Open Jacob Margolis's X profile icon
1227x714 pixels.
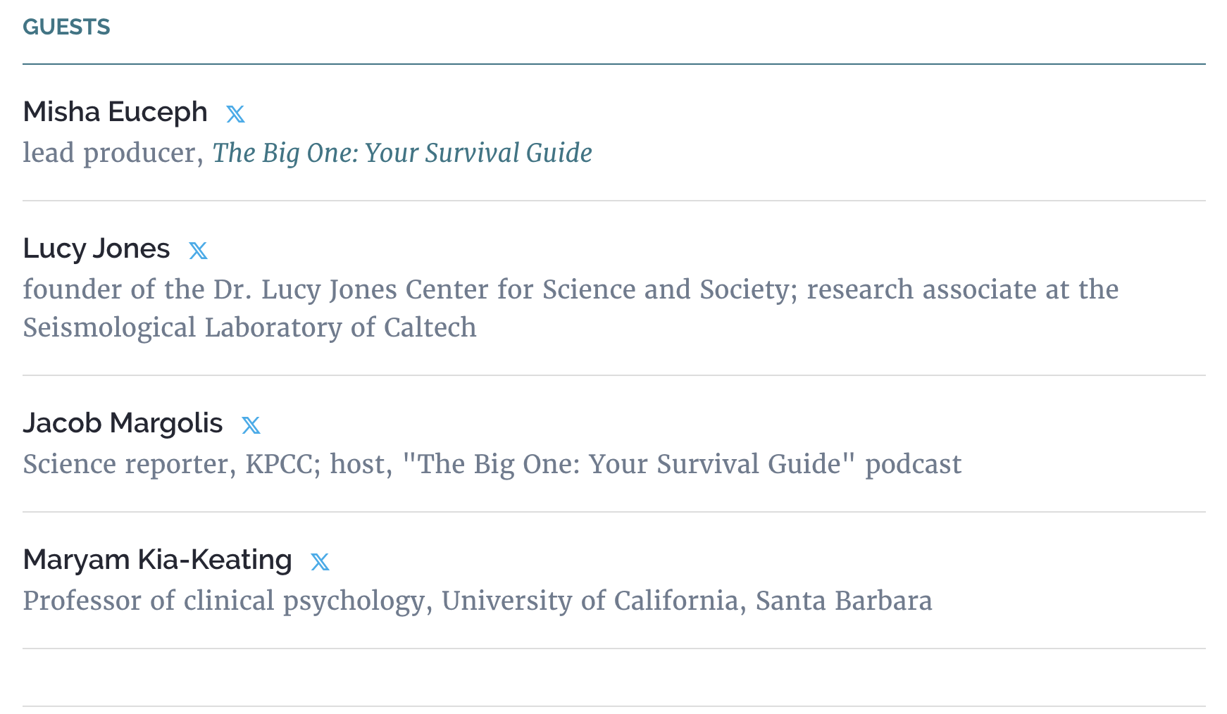(x=251, y=425)
